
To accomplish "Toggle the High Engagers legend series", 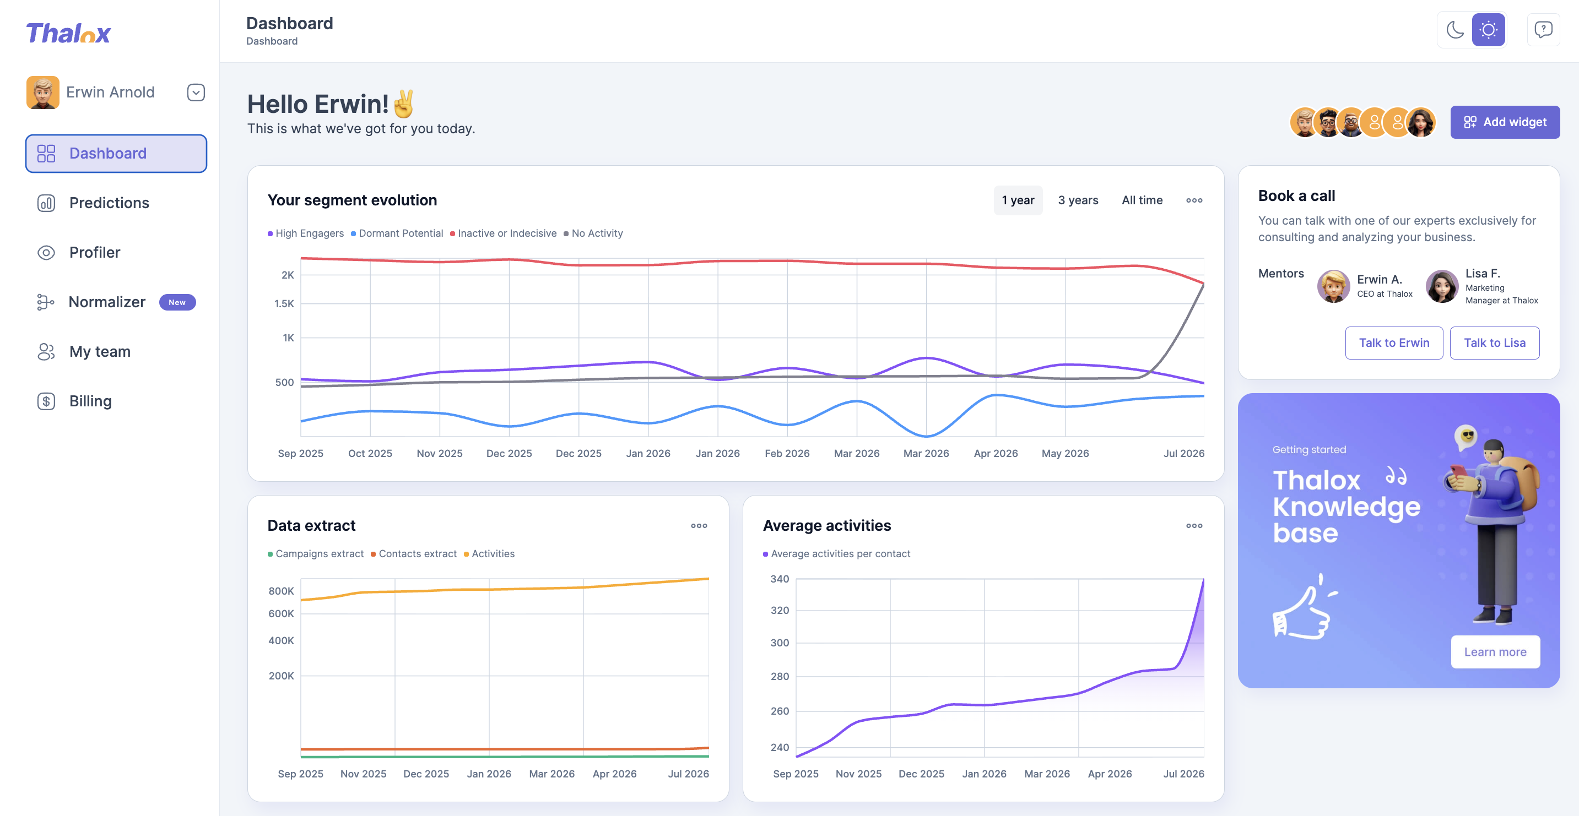I will (x=306, y=233).
